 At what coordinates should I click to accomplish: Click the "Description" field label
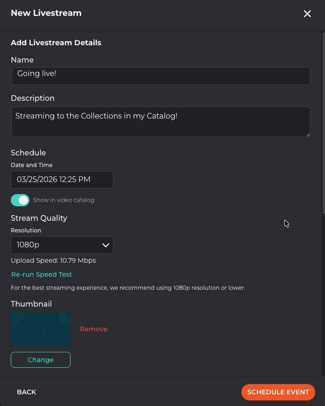(x=33, y=98)
